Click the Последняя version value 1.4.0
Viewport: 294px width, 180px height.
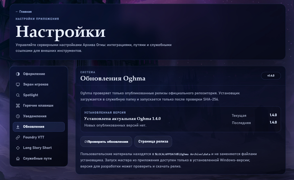[x=273, y=123]
